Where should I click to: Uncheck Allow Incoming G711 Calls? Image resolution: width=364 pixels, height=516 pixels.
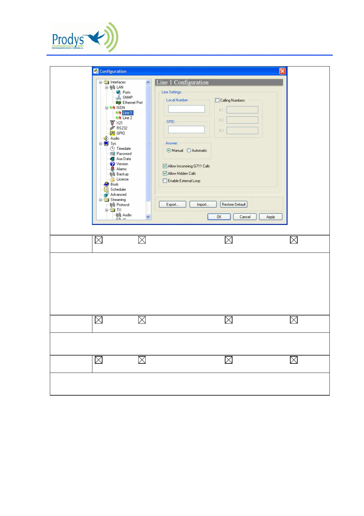(x=165, y=166)
